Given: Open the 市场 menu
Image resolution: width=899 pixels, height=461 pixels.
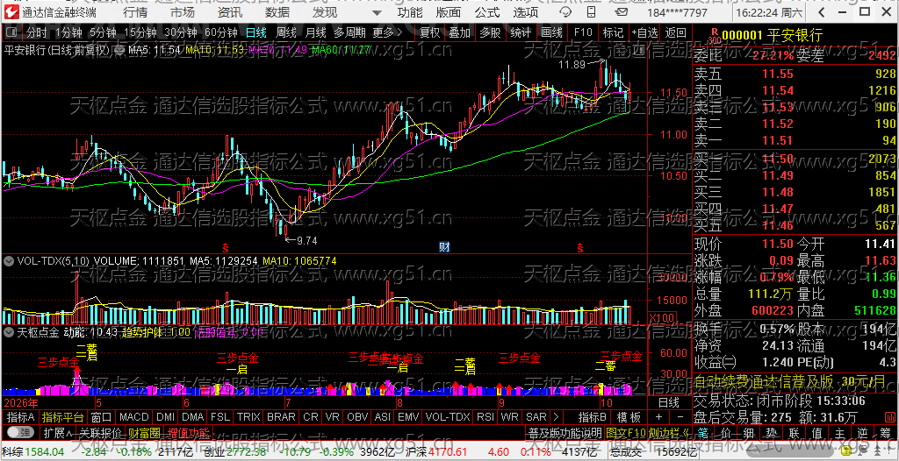Looking at the screenshot, I should (183, 12).
